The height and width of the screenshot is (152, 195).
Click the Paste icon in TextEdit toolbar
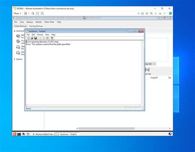pyautogui.click(x=47, y=38)
